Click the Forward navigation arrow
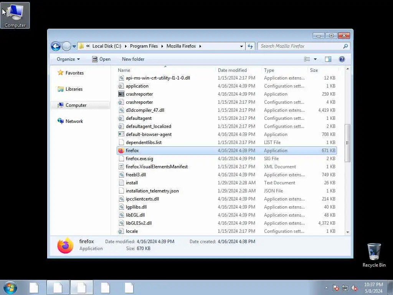Image resolution: width=393 pixels, height=295 pixels. tap(66, 46)
